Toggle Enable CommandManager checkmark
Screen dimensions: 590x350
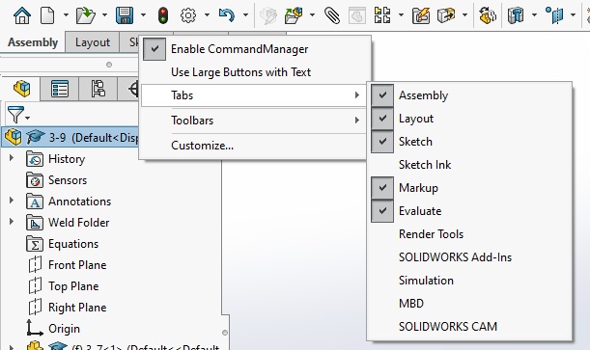point(155,49)
